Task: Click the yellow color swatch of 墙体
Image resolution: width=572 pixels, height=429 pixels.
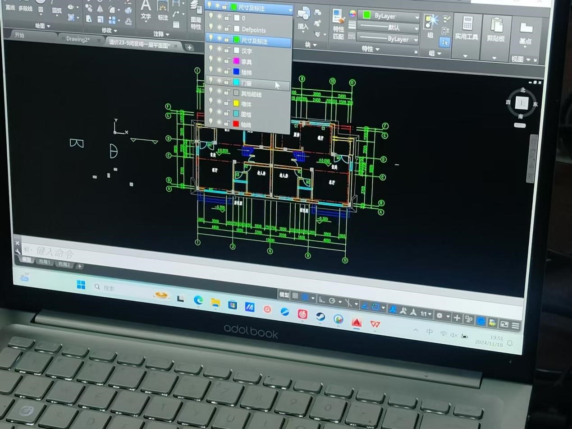Action: (236, 103)
